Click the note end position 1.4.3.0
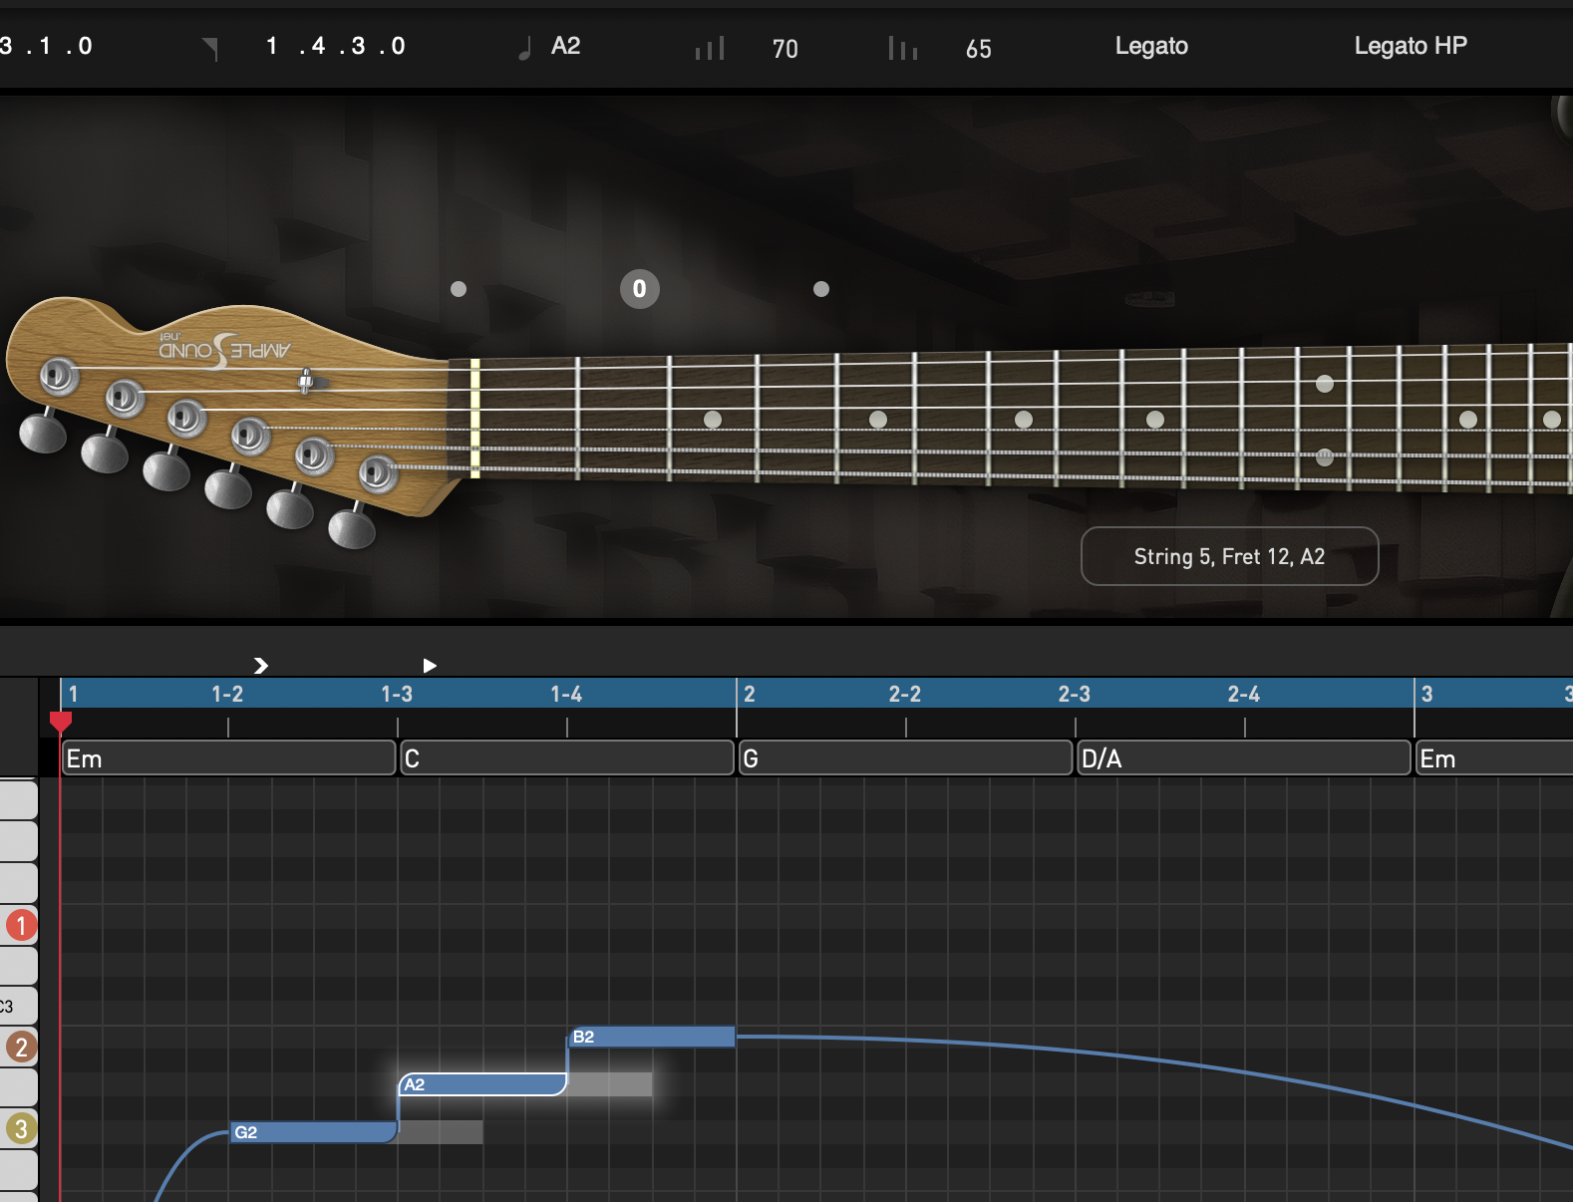 pyautogui.click(x=336, y=46)
